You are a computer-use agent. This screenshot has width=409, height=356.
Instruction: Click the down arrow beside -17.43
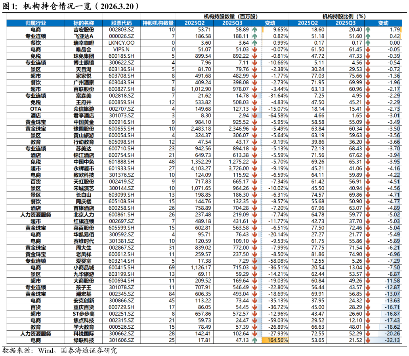click(368, 320)
